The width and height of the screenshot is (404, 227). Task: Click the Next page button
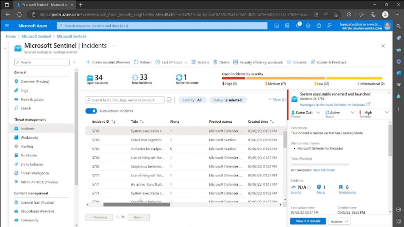tap(139, 217)
